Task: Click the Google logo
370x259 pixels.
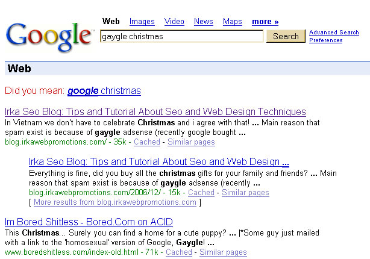Action: pos(49,37)
